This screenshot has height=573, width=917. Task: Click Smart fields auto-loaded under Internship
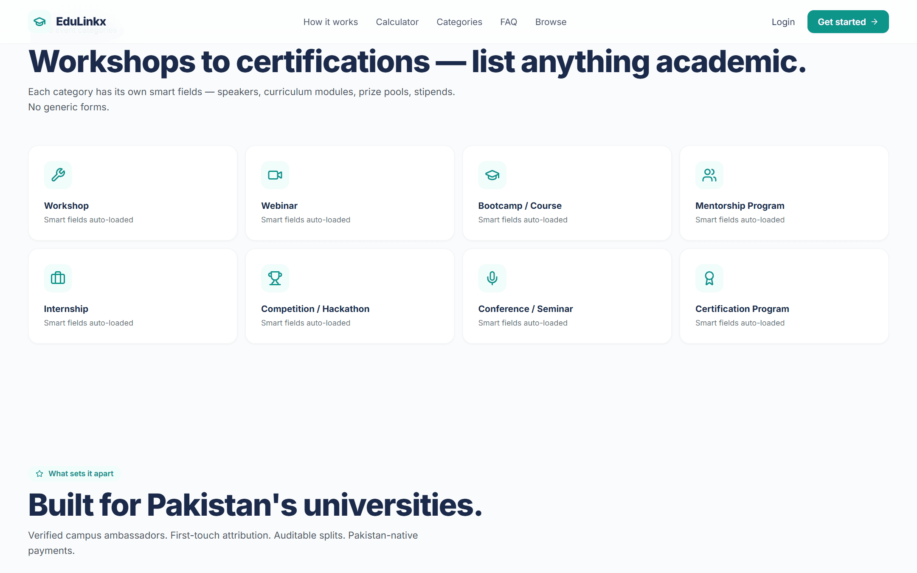click(x=88, y=323)
